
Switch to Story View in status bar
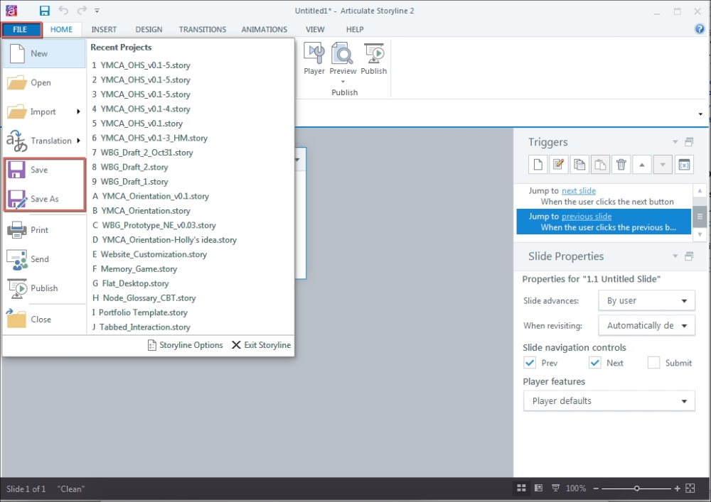pyautogui.click(x=521, y=488)
